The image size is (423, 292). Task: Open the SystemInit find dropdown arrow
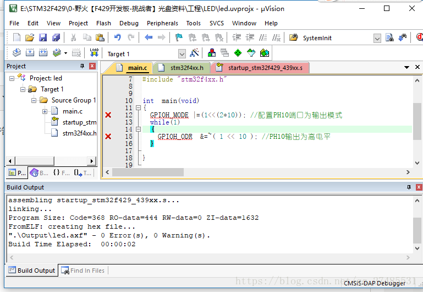(x=377, y=39)
